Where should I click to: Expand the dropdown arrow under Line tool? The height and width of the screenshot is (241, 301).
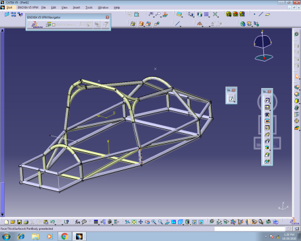(x=181, y=26)
